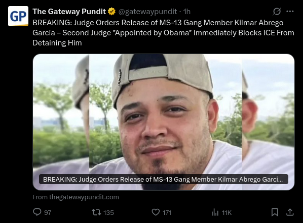Open the BREAKING tweet text body
Screen dimensions: 303x223
(163, 33)
